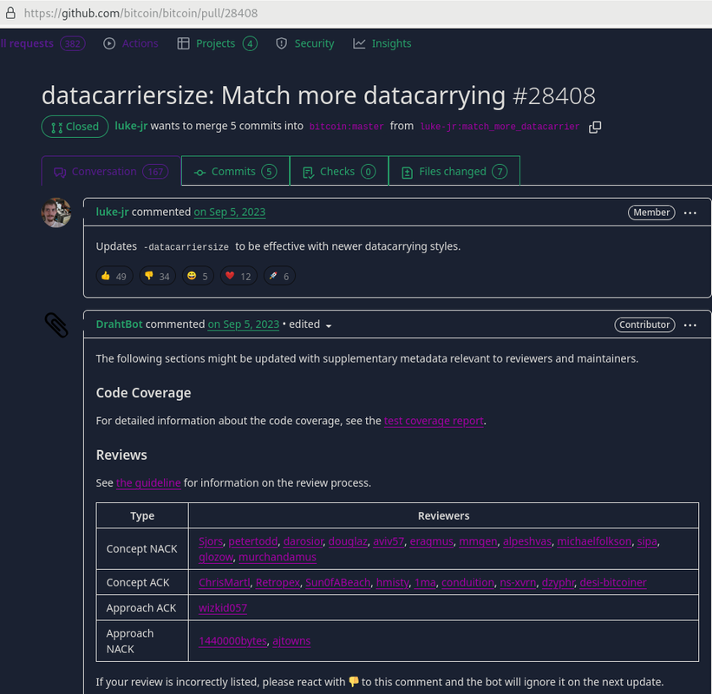The height and width of the screenshot is (694, 712).
Task: Click the bitcoin:master base branch link
Action: point(347,127)
